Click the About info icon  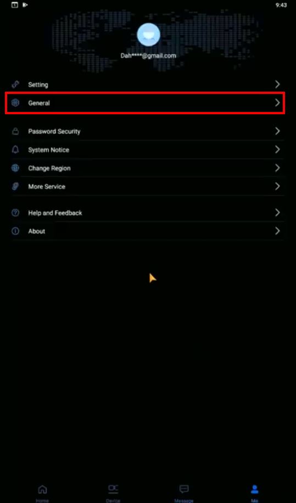(x=15, y=231)
